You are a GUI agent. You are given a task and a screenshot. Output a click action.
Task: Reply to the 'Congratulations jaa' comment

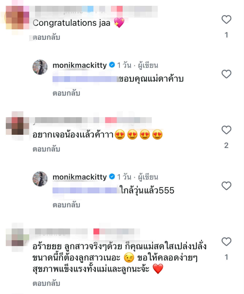pyautogui.click(x=46, y=38)
